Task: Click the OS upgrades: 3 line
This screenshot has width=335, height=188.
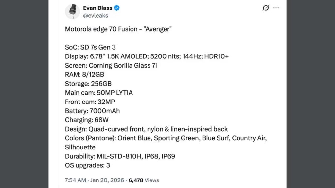Action: [87, 165]
